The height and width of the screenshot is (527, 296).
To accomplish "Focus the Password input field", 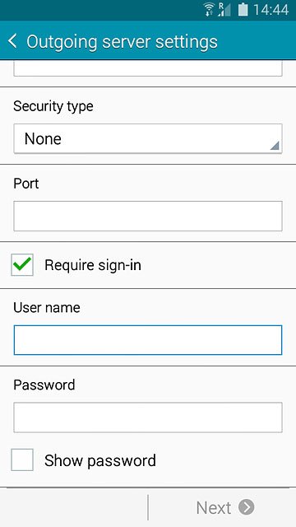I will pyautogui.click(x=148, y=417).
